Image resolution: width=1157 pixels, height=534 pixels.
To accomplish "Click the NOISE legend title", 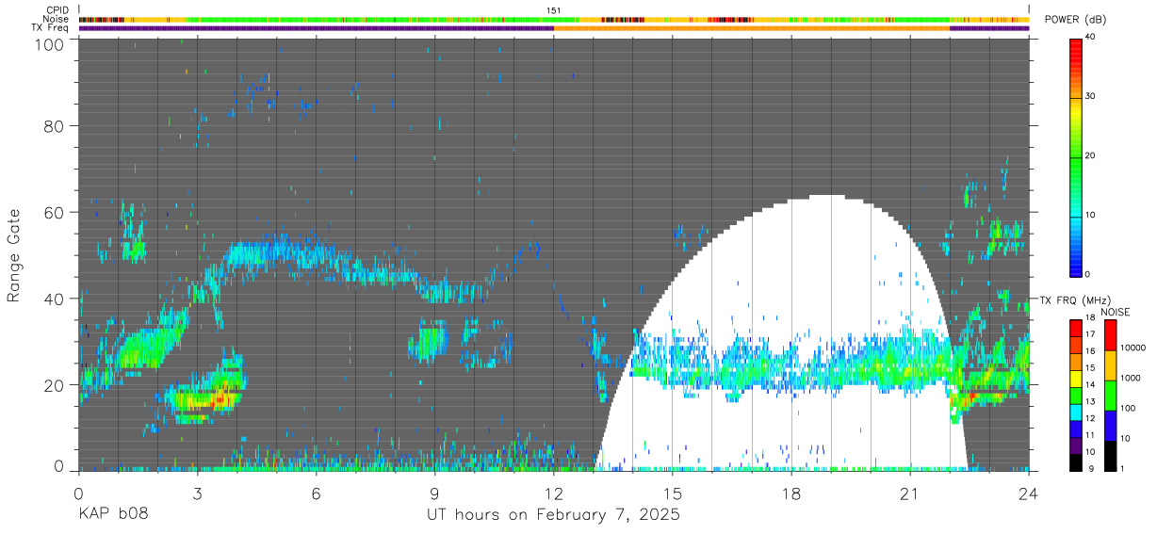I will tap(1115, 313).
